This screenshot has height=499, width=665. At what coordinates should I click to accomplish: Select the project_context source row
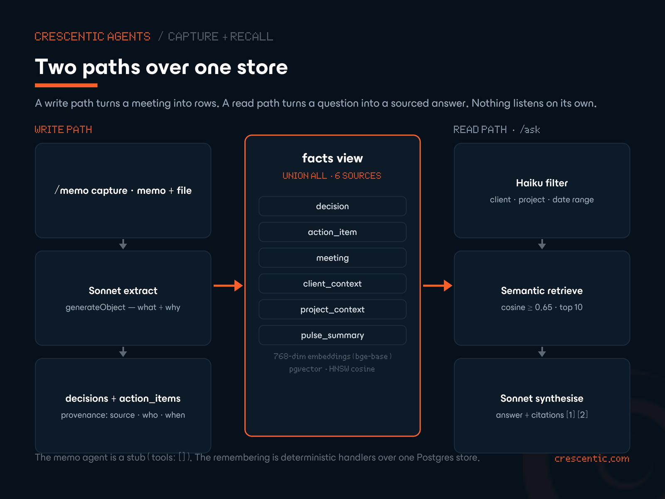click(332, 309)
